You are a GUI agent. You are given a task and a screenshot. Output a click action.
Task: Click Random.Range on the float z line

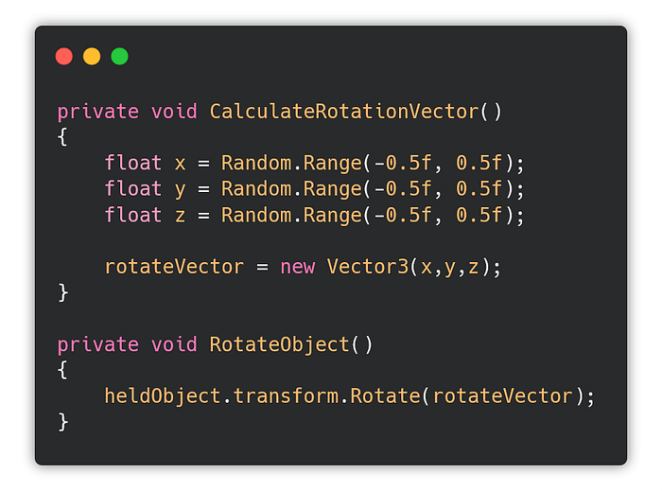(291, 215)
